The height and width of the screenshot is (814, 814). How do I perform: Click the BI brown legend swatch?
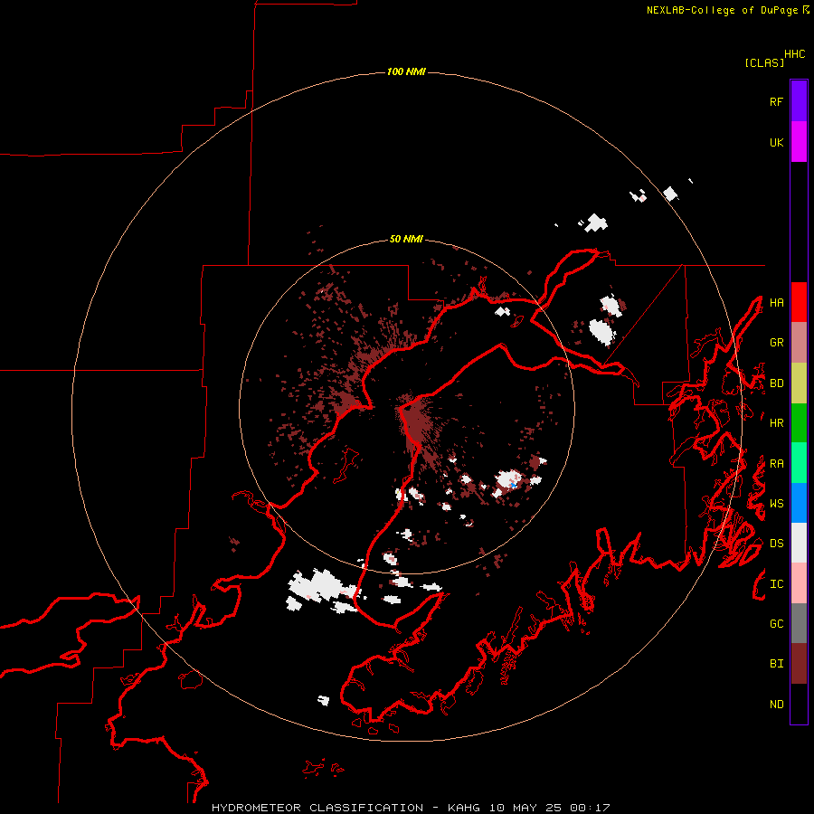pyautogui.click(x=799, y=664)
